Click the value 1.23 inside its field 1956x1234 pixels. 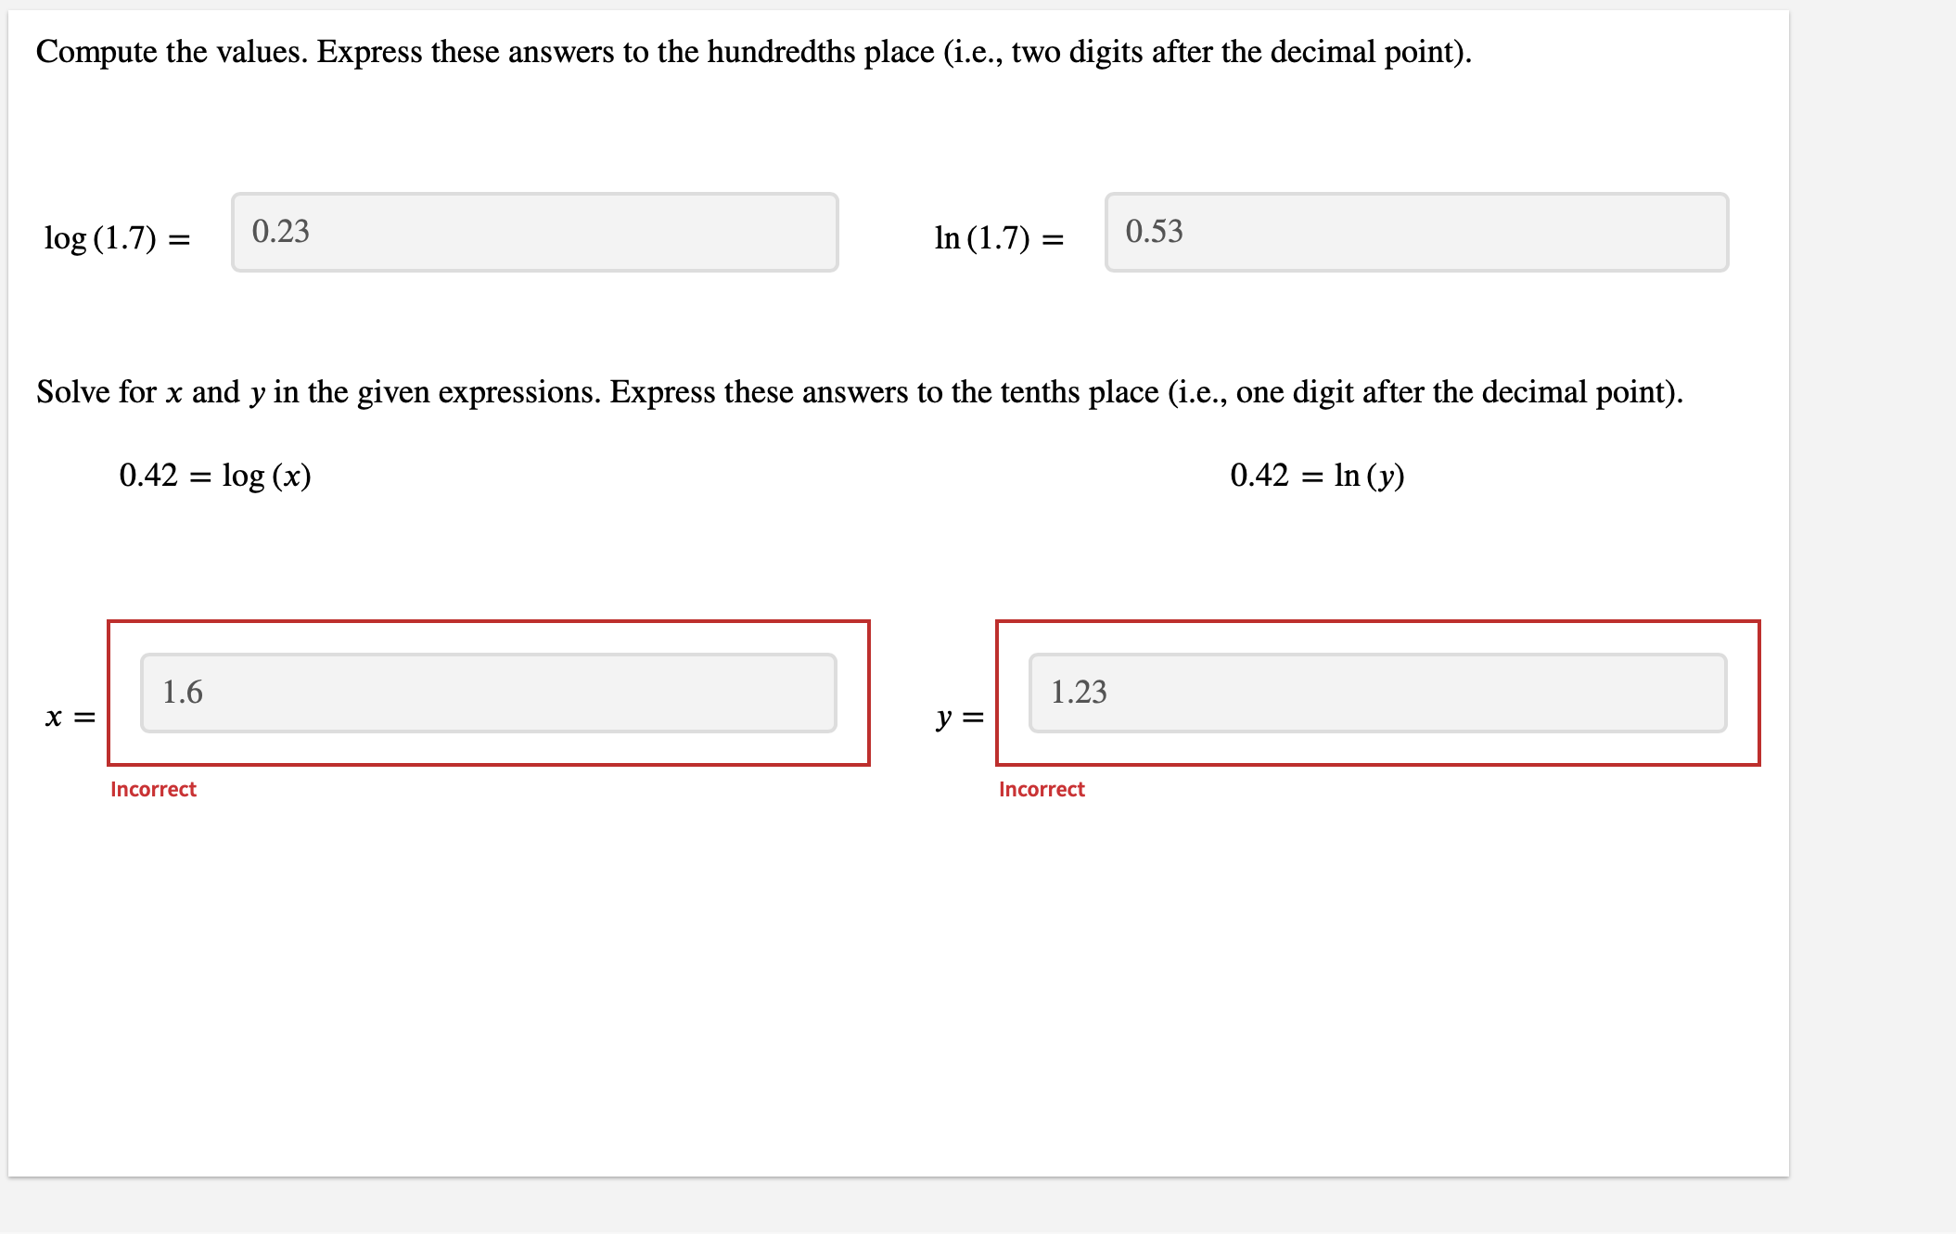(x=1079, y=692)
